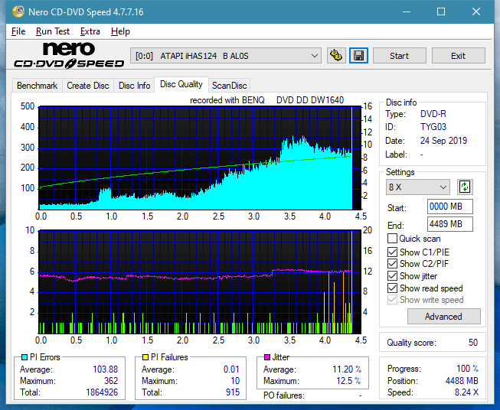The height and width of the screenshot is (410, 500).
Task: Minimize the Nero CD-DVD Speed window
Action: (x=407, y=11)
